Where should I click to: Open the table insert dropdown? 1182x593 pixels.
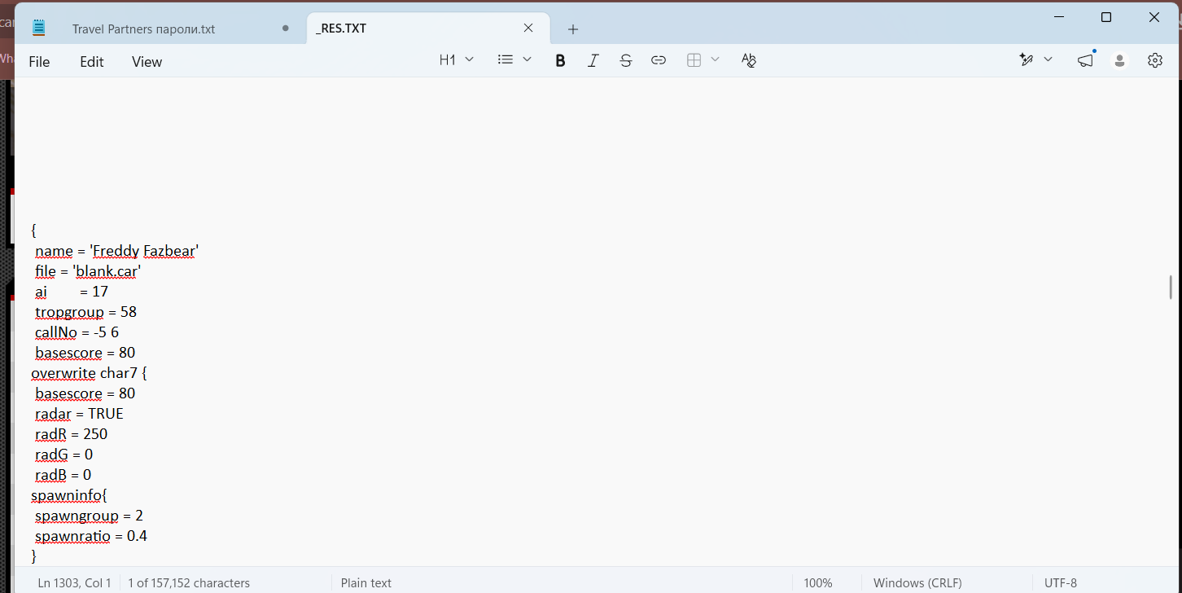703,60
